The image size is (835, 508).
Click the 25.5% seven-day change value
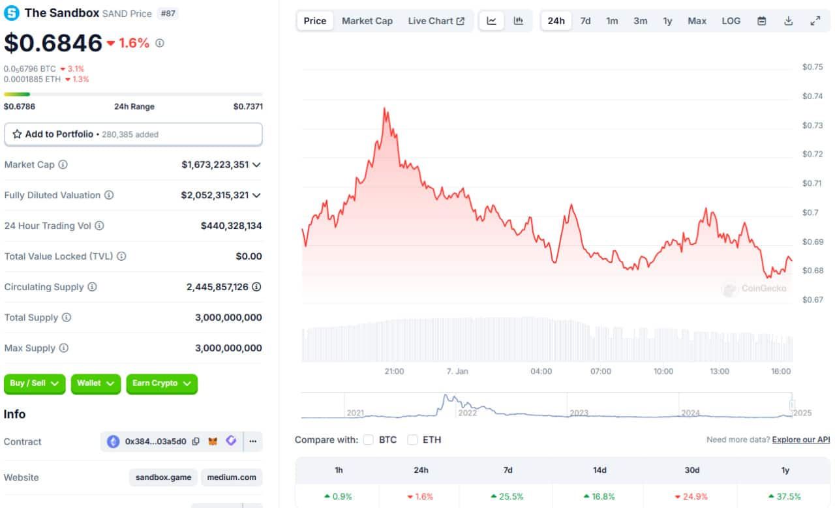click(508, 496)
